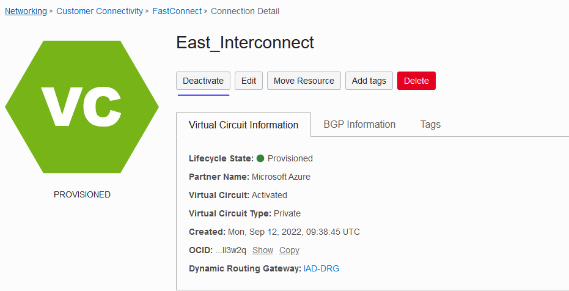The image size is (569, 291).
Task: Click Add tags button
Action: (x=369, y=81)
